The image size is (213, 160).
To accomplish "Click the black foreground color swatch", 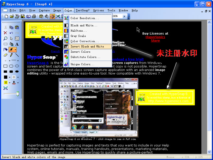I will [5, 77].
